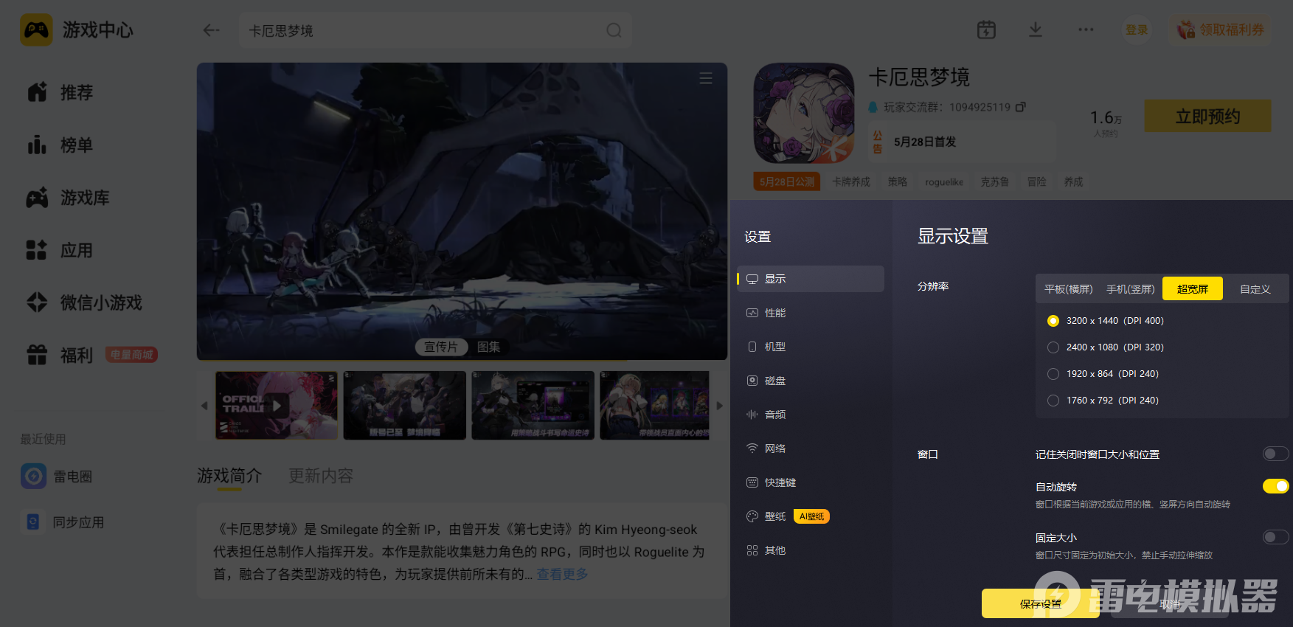Image resolution: width=1293 pixels, height=627 pixels.
Task: Launch the recently used 雷电圈 app
Action: tap(57, 477)
